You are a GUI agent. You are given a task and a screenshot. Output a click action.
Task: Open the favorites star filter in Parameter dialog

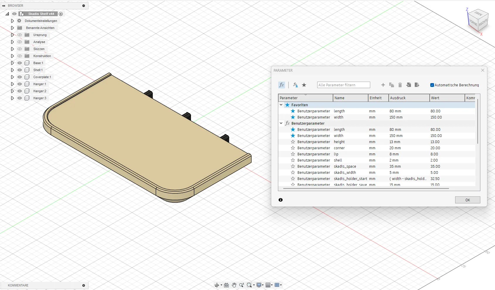click(x=304, y=85)
